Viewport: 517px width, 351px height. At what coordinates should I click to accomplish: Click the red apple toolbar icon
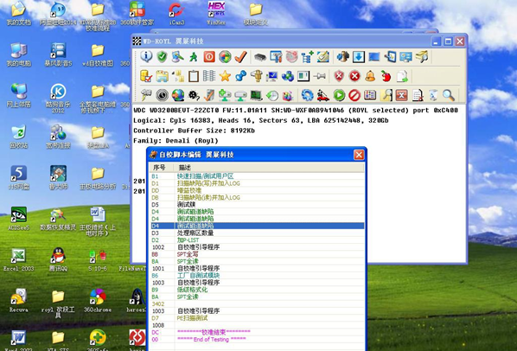point(386,76)
